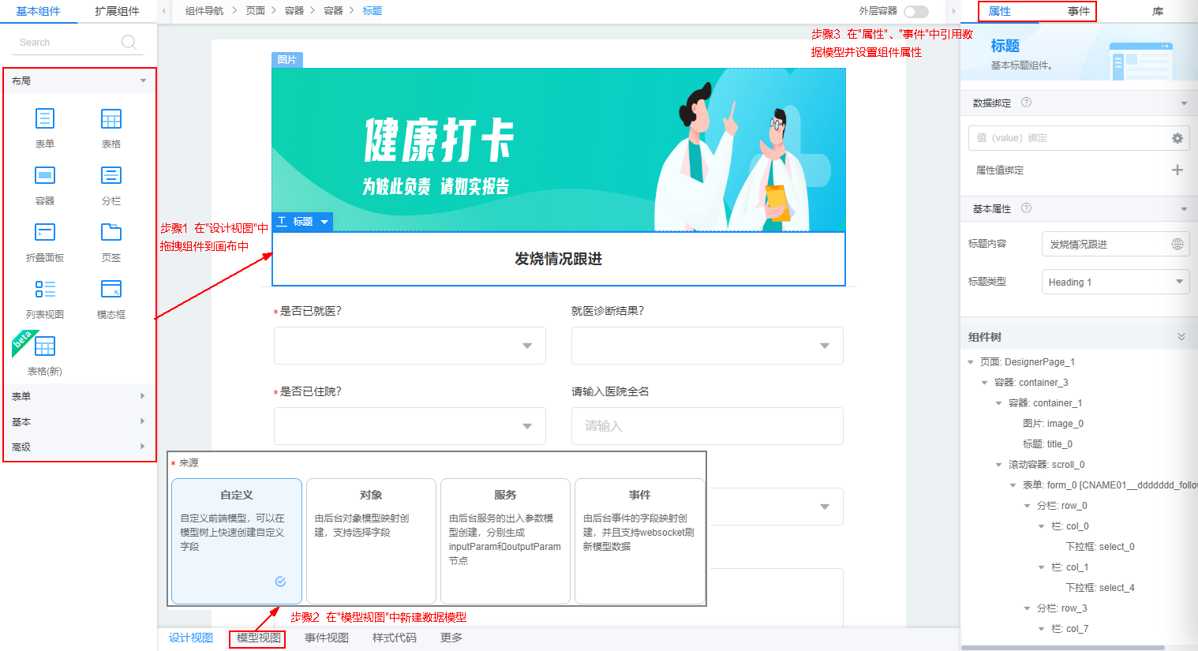Go to 标题 breadcrumb item

point(373,11)
